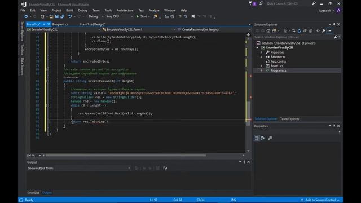Image resolution: width=361 pixels, height=203 pixels.
Task: Switch to the Form1.cs [Design] tab
Action: (x=93, y=24)
